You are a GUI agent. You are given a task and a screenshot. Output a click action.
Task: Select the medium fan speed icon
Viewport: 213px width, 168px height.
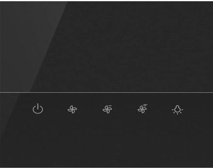tap(107, 109)
